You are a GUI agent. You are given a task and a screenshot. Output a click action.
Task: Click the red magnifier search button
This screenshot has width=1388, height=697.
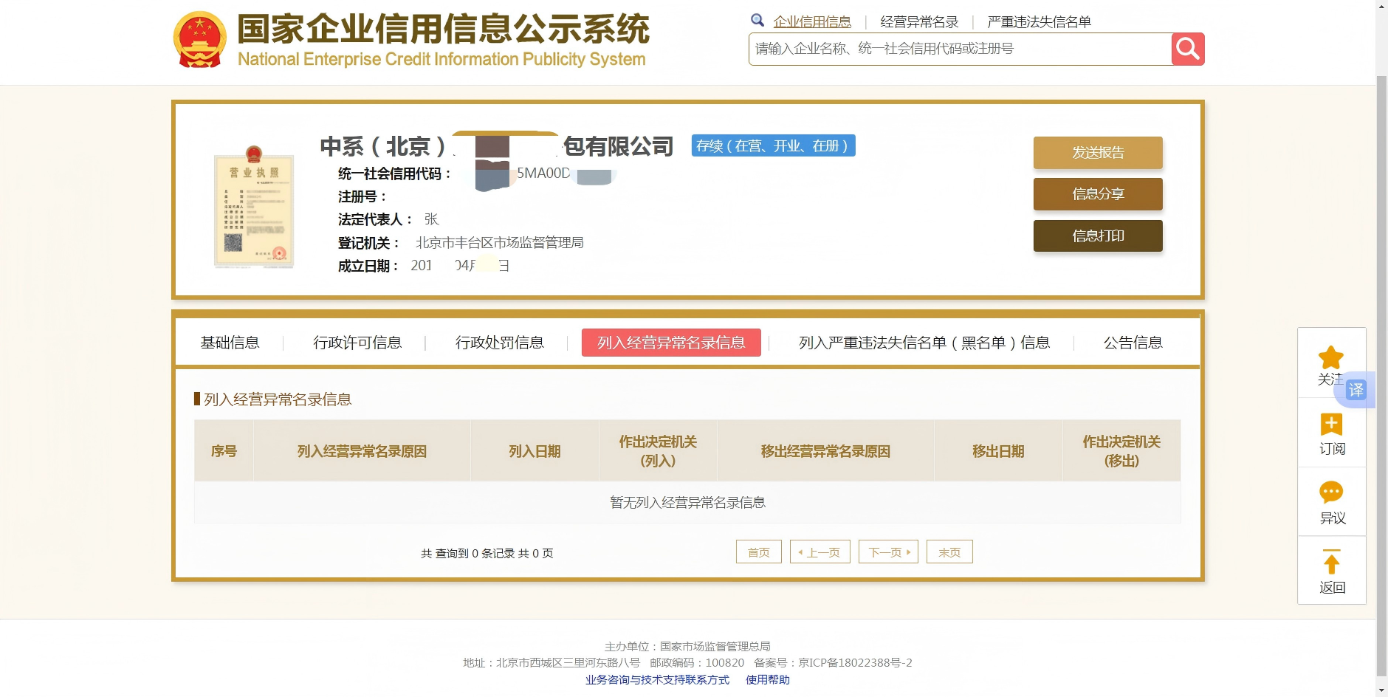1187,49
